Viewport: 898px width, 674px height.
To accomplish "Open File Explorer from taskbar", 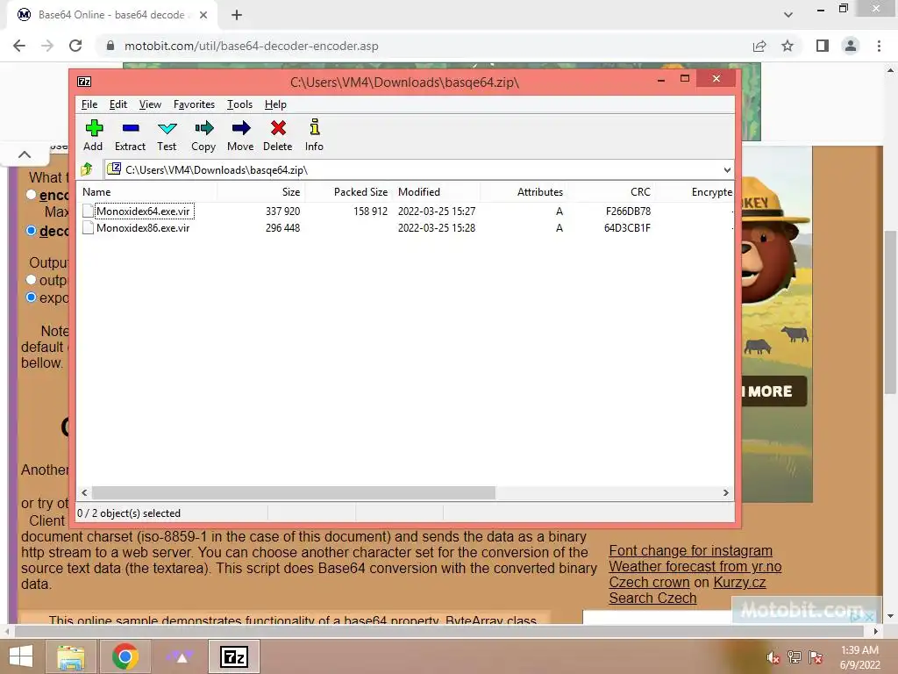I will coord(71,656).
